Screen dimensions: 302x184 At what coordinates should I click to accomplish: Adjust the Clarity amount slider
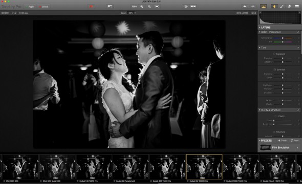283,121
